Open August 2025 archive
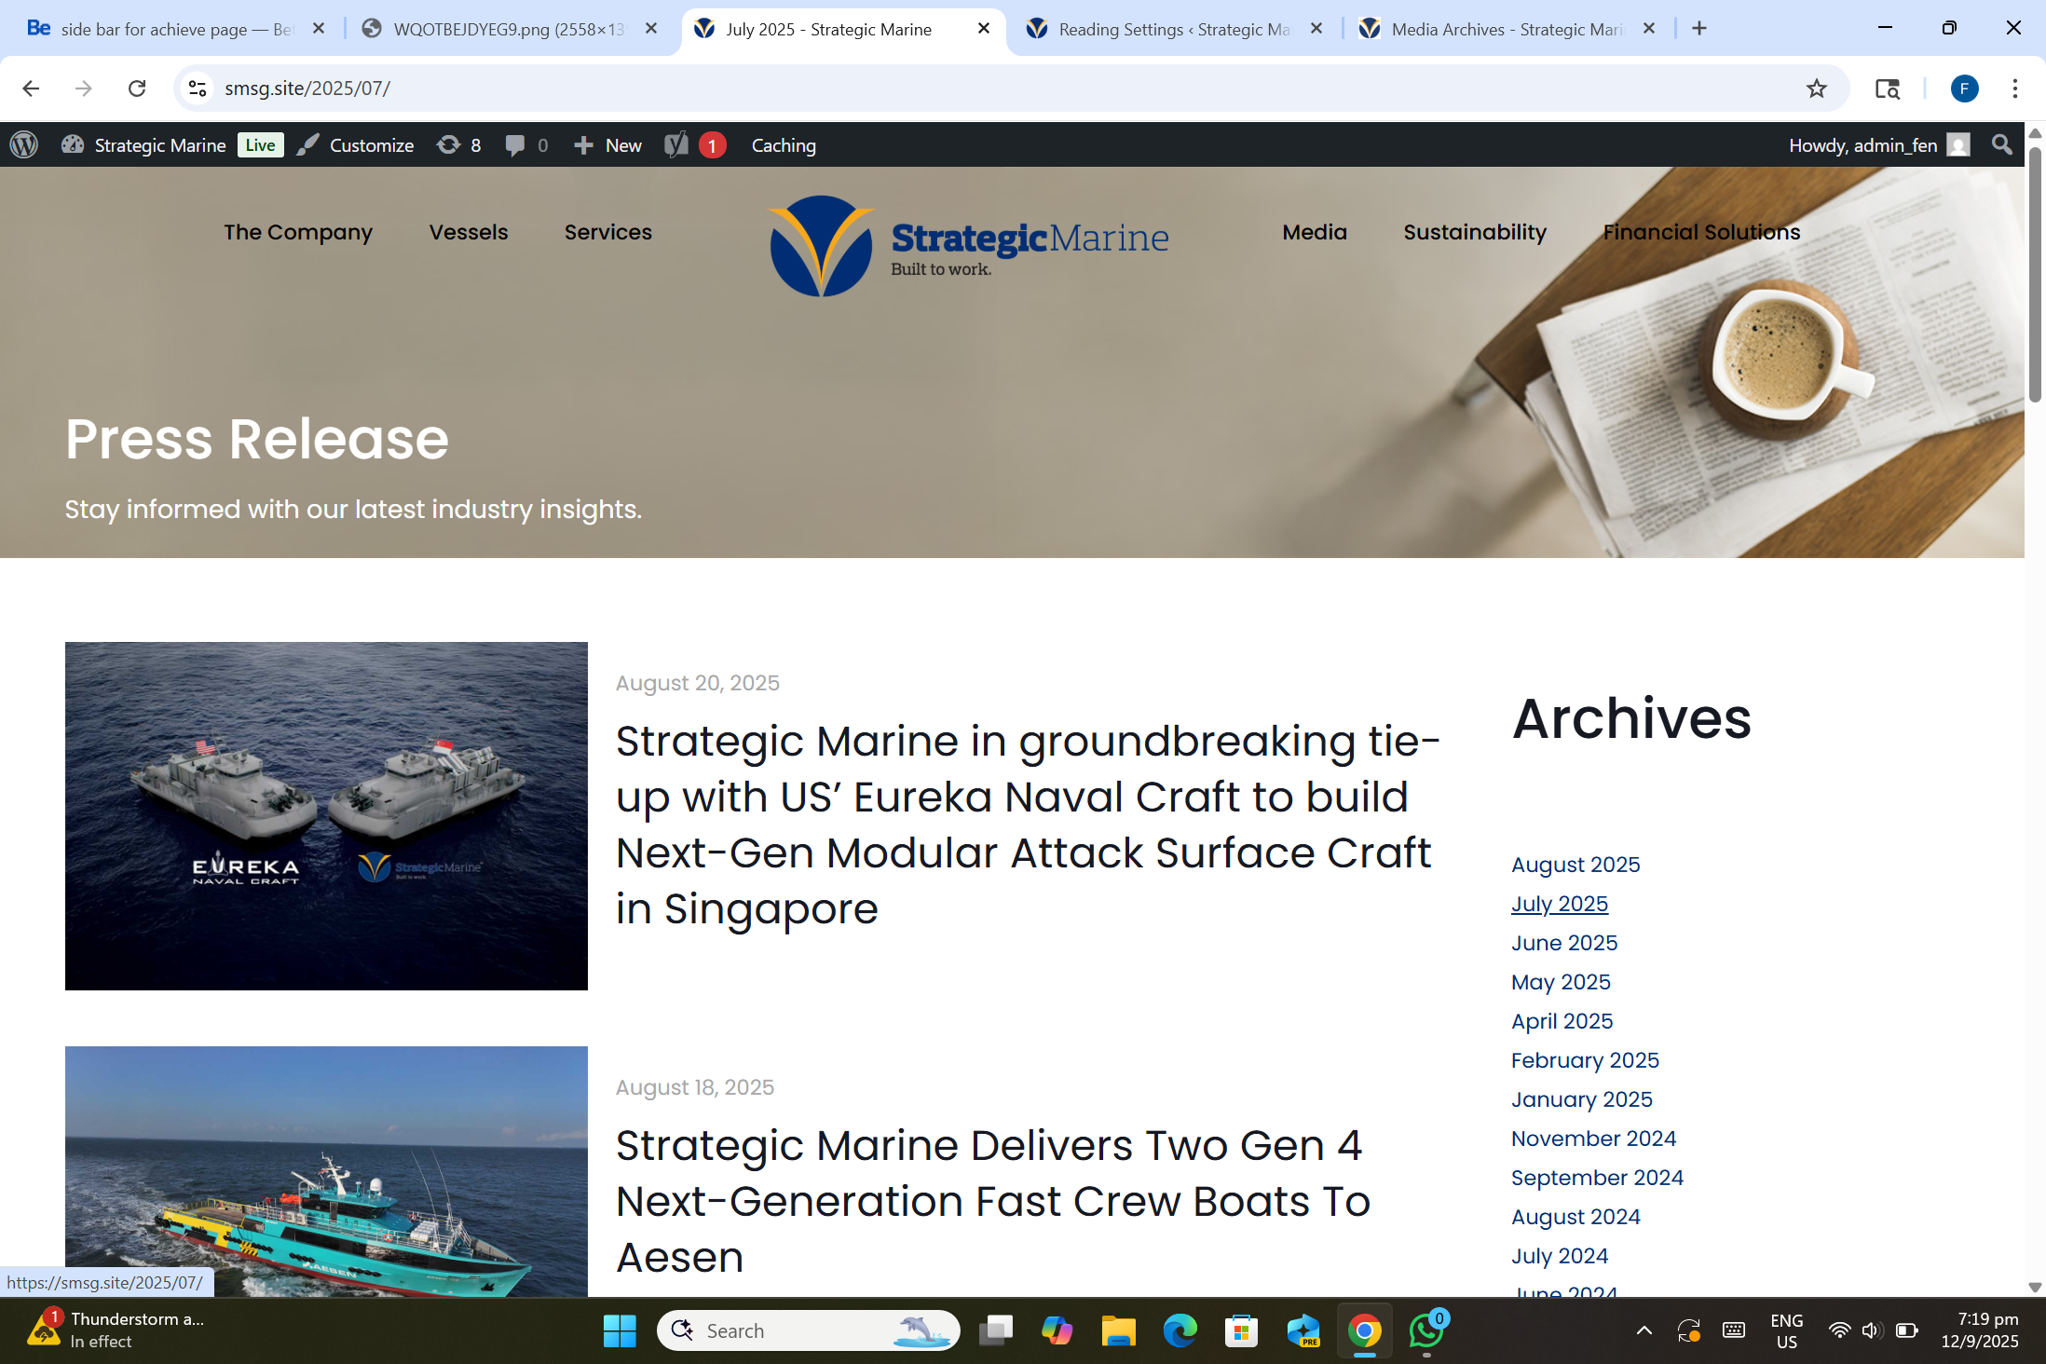 pos(1575,865)
